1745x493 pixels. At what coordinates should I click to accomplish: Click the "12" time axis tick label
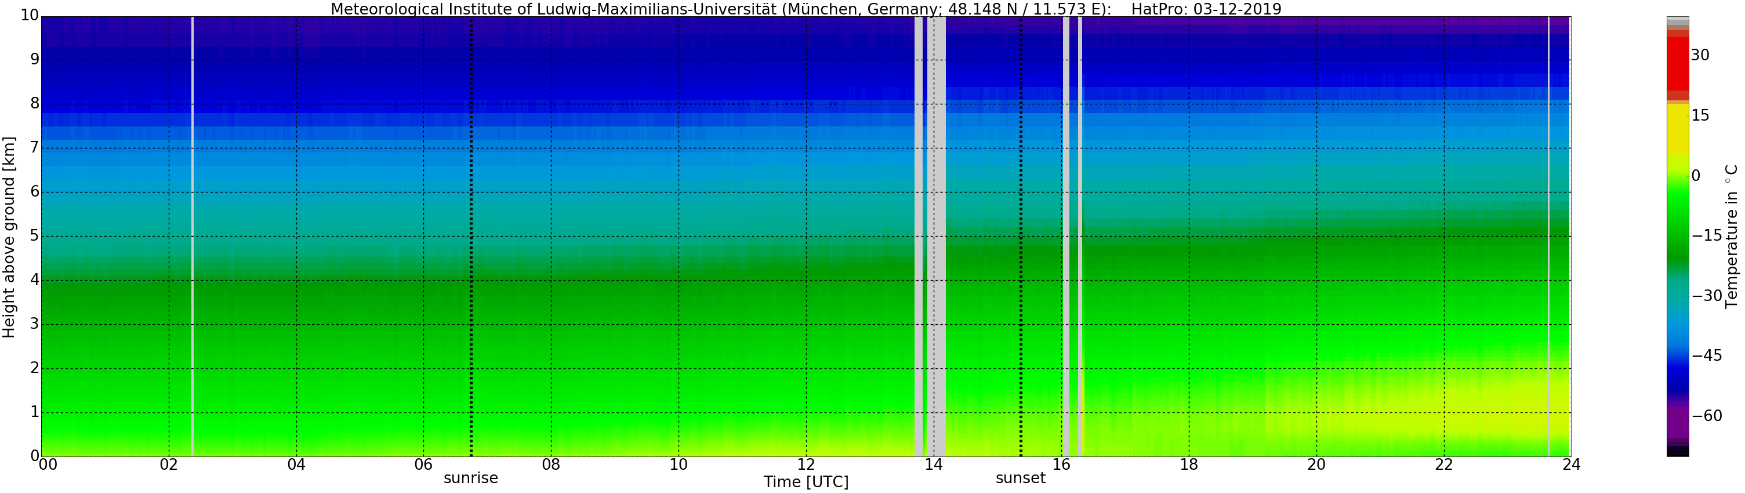click(806, 465)
